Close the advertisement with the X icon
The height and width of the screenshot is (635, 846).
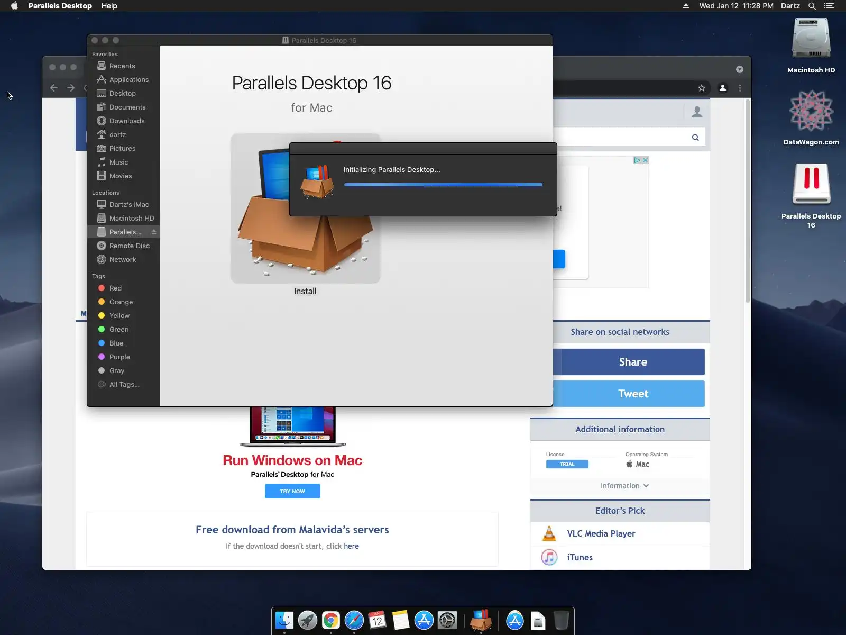pyautogui.click(x=645, y=160)
